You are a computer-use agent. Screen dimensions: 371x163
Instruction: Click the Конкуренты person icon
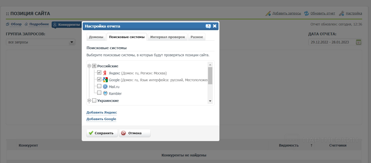55,24
